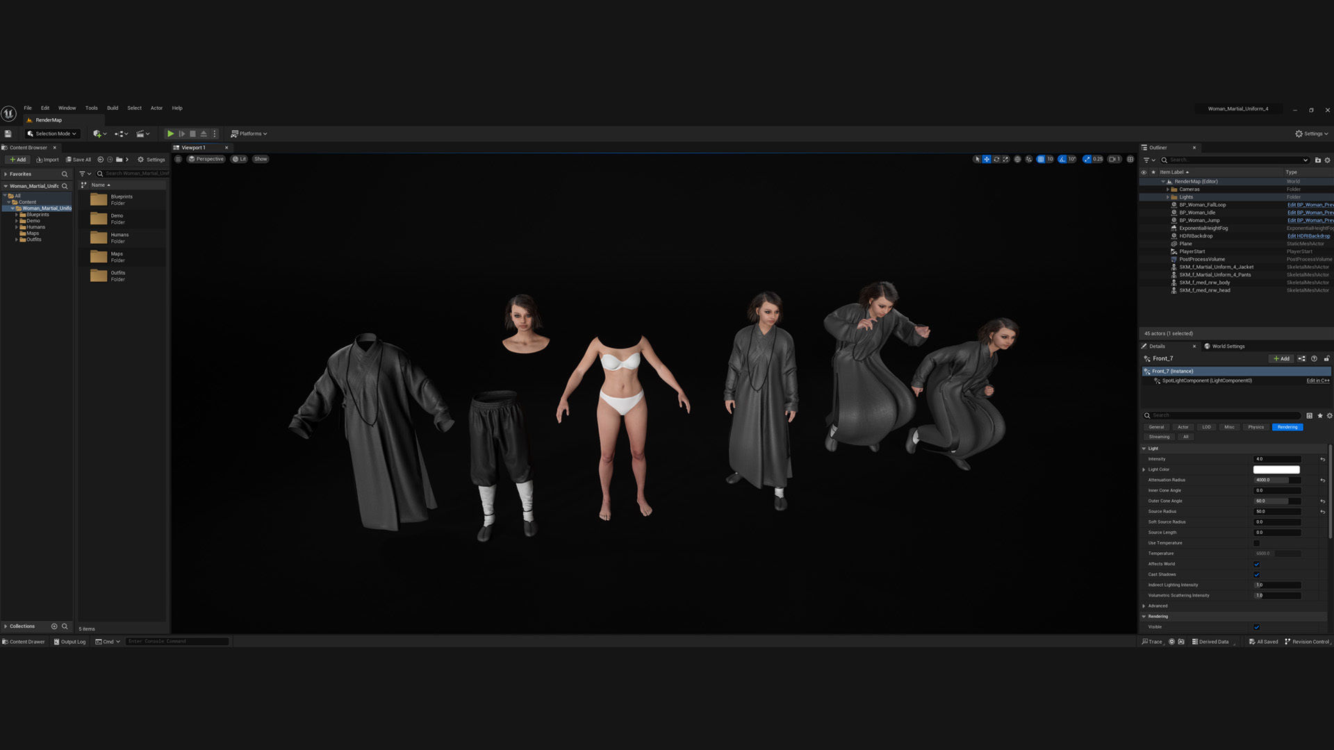The image size is (1334, 750).
Task: Toggle surface snapping icon
Action: (1029, 159)
